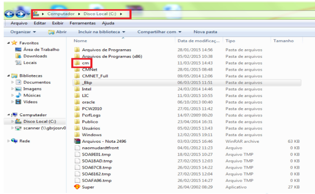The image size is (315, 194).
Task: Expand the arrow between Computador and Disco Local
Action: [x=79, y=14]
